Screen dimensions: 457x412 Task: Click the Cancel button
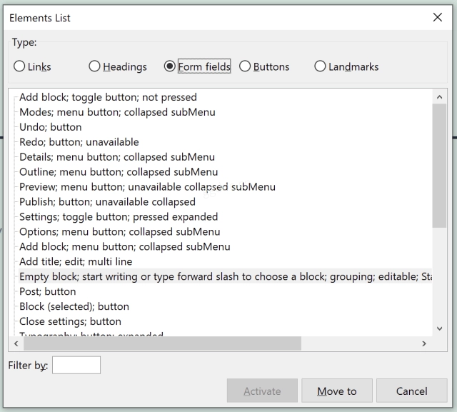point(412,391)
